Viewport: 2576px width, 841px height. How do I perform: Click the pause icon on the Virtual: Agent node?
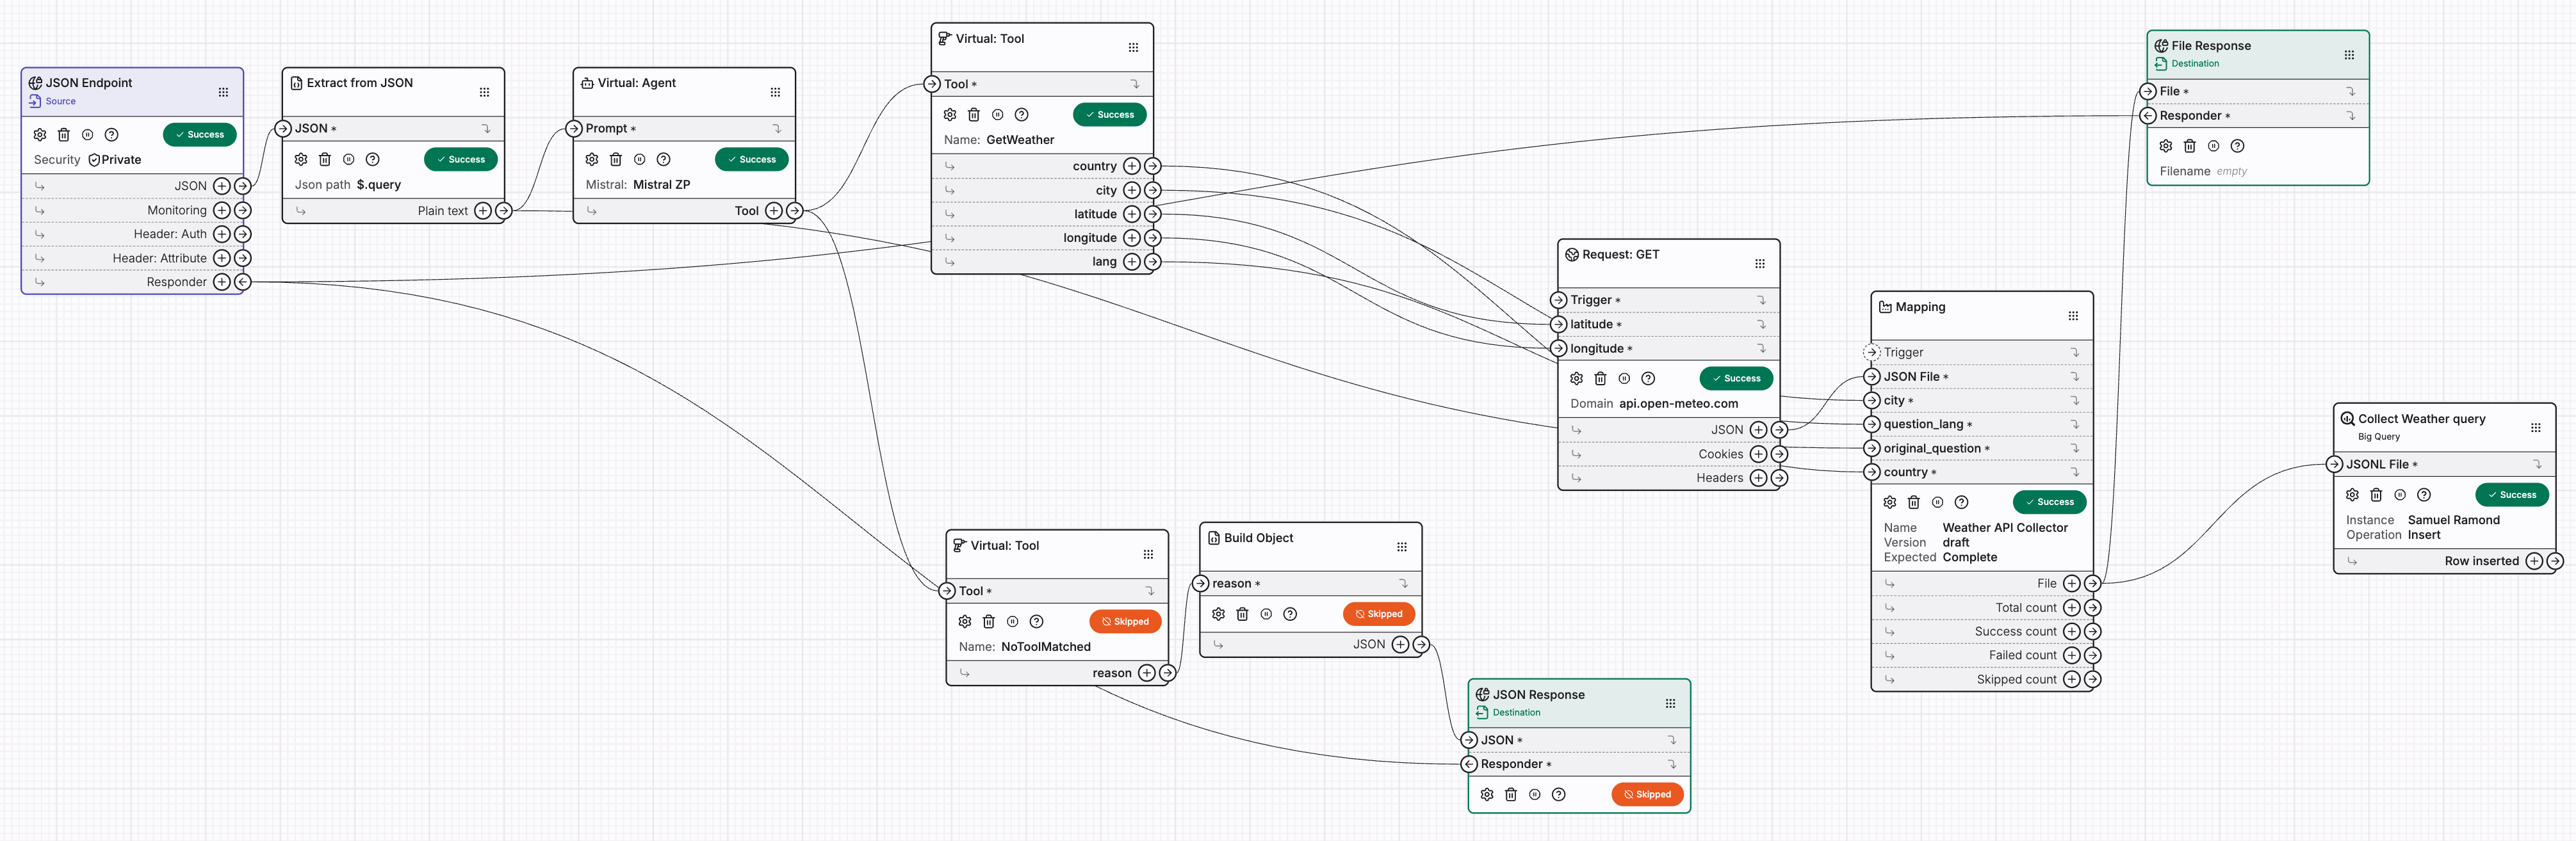tap(639, 159)
